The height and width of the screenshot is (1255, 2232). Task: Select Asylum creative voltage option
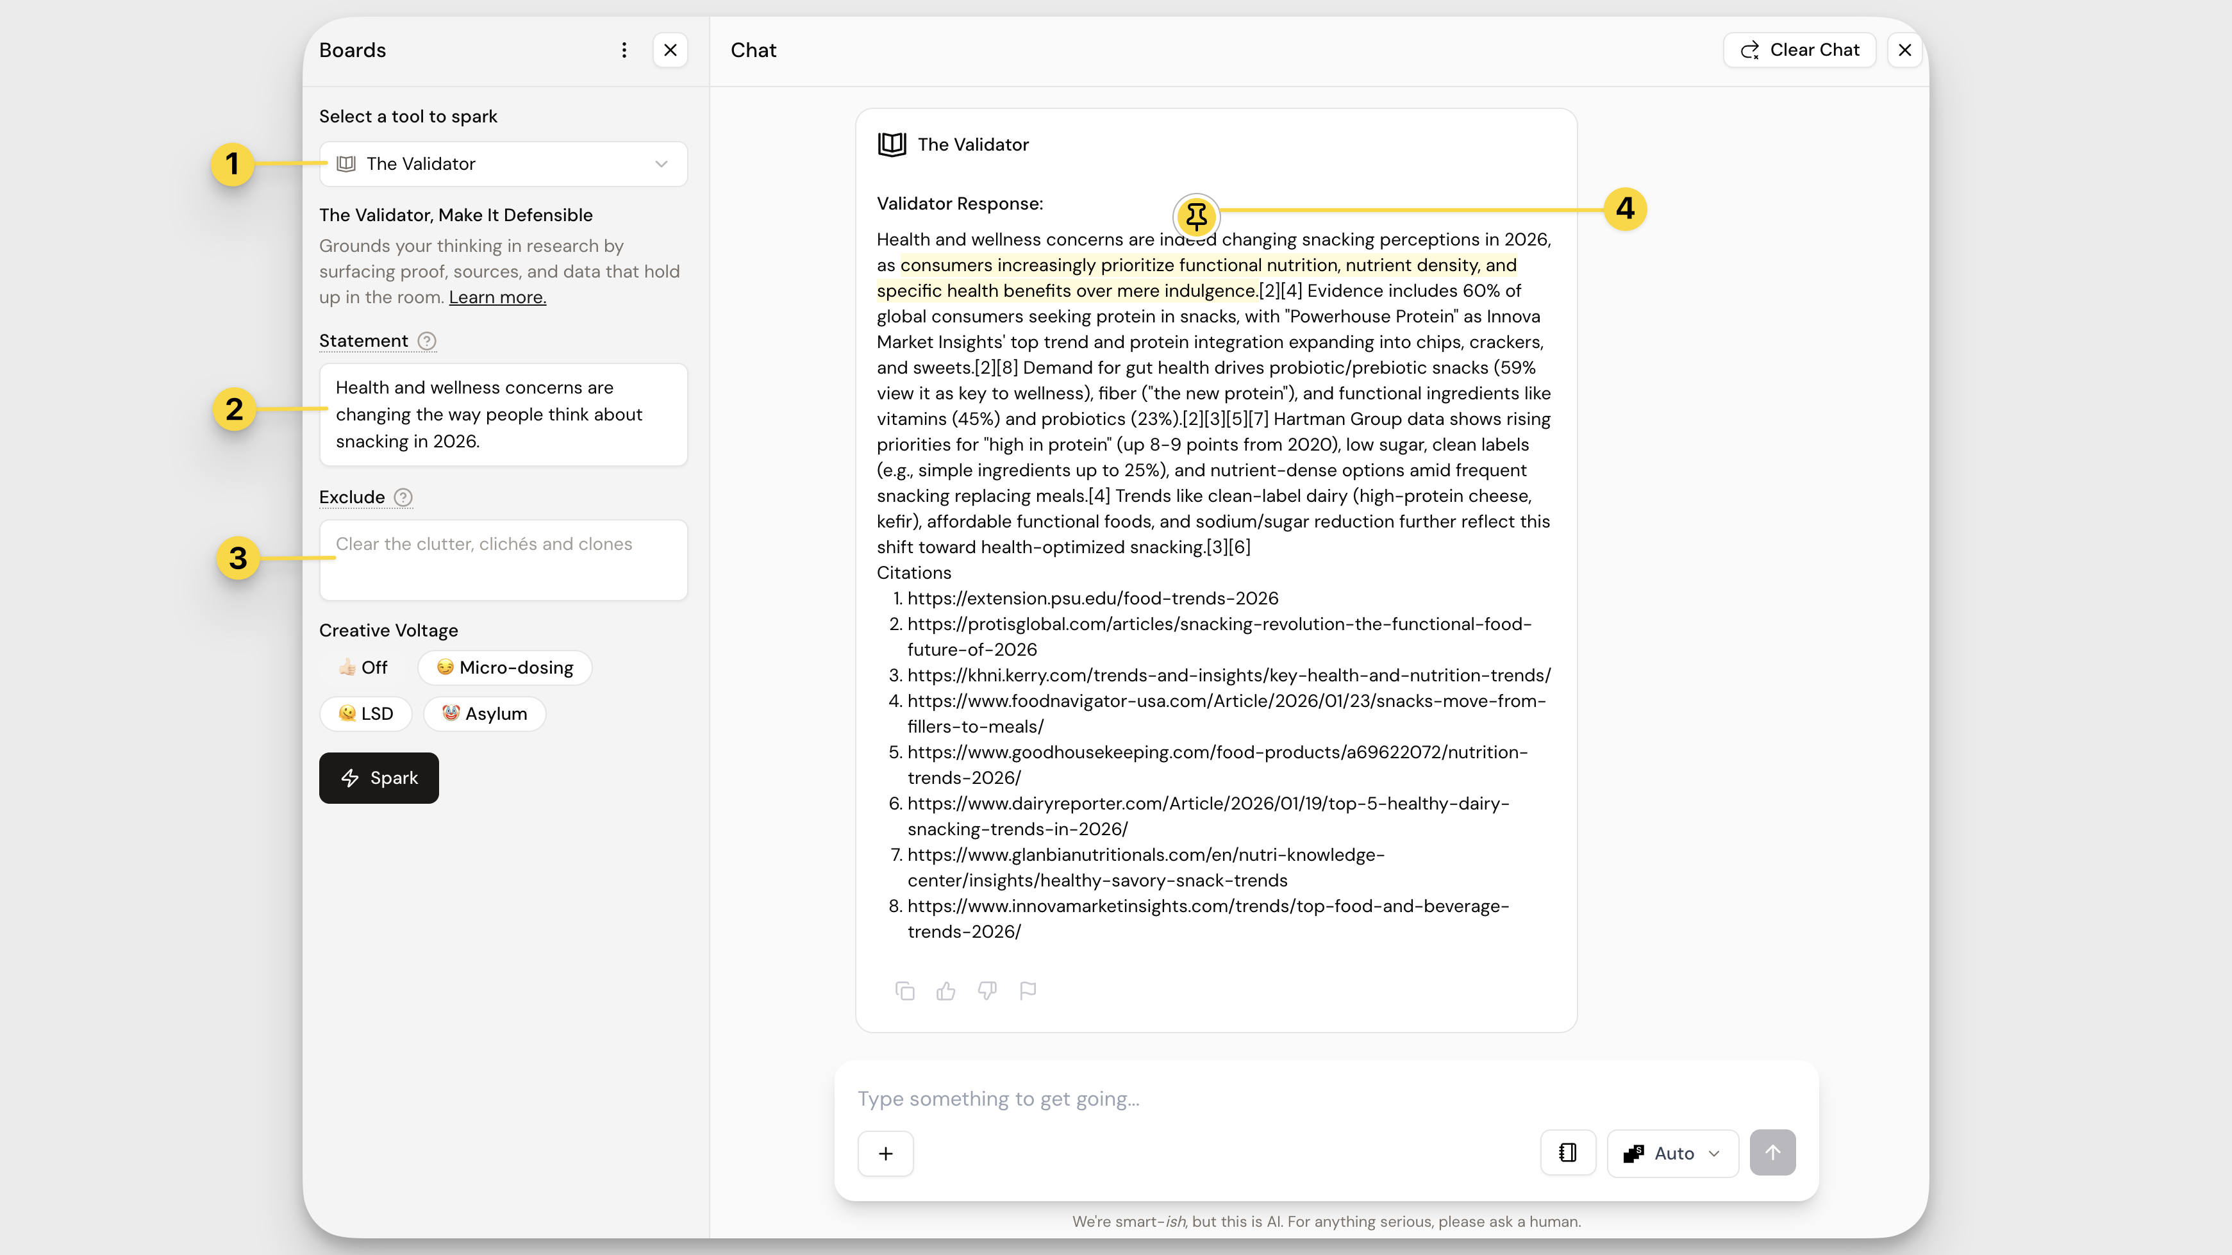click(x=485, y=713)
